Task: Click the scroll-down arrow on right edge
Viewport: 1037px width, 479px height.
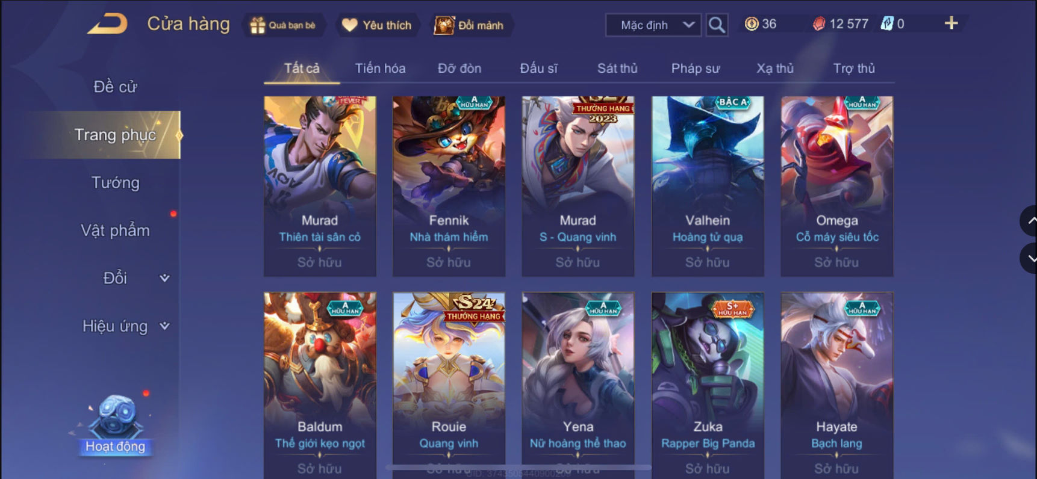Action: (x=1030, y=258)
